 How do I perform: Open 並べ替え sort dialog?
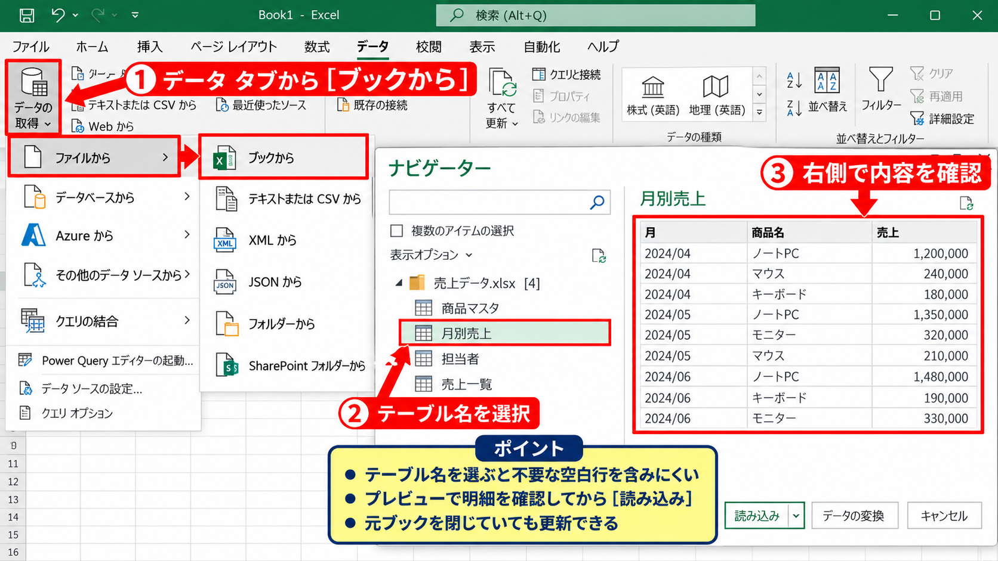click(827, 89)
